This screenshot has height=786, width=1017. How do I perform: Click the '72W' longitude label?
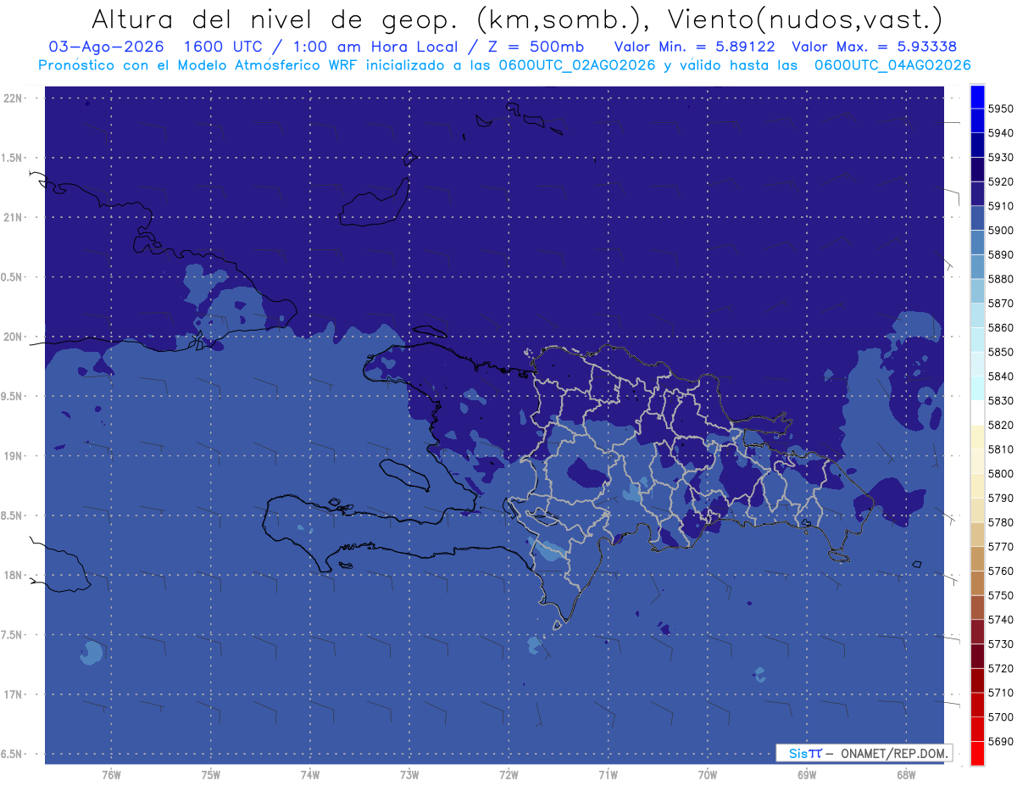tap(508, 775)
